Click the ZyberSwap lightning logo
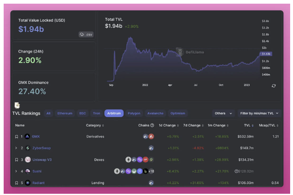Viewport: 293px width, 195px height. 28,148
